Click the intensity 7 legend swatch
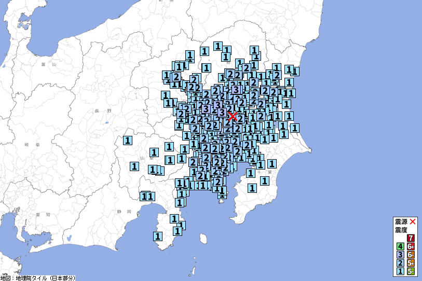 point(410,238)
